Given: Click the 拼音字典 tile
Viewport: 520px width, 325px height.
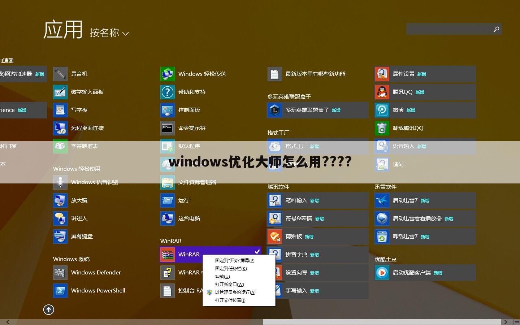Looking at the screenshot, I should 318,255.
